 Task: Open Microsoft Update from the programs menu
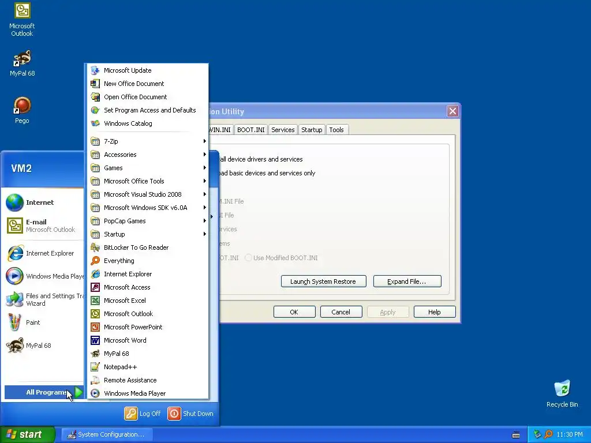click(x=148, y=70)
